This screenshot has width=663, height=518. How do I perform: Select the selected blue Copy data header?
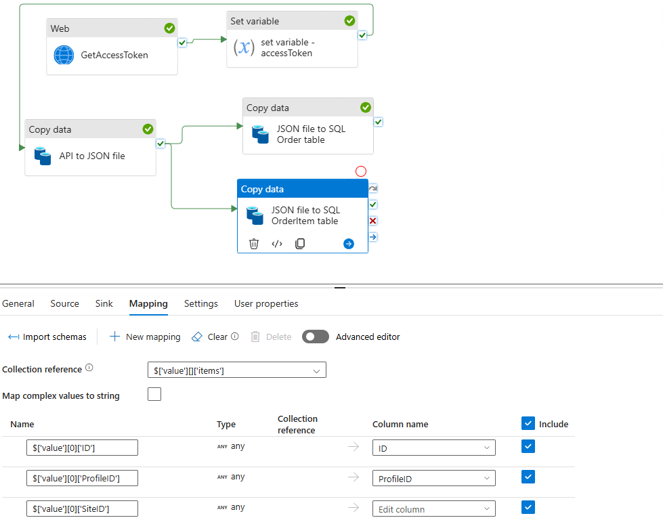tap(303, 189)
